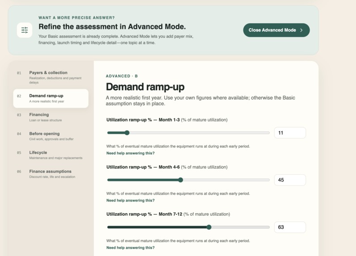
Task: Click the Close Advanced Mode button
Action: 276,30
